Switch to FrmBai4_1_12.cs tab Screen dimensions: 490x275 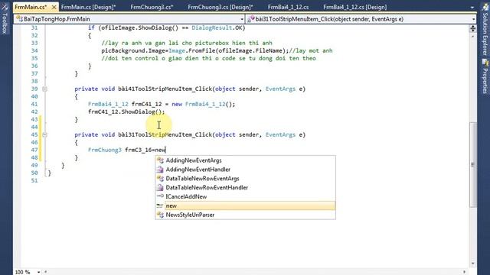pos(288,7)
